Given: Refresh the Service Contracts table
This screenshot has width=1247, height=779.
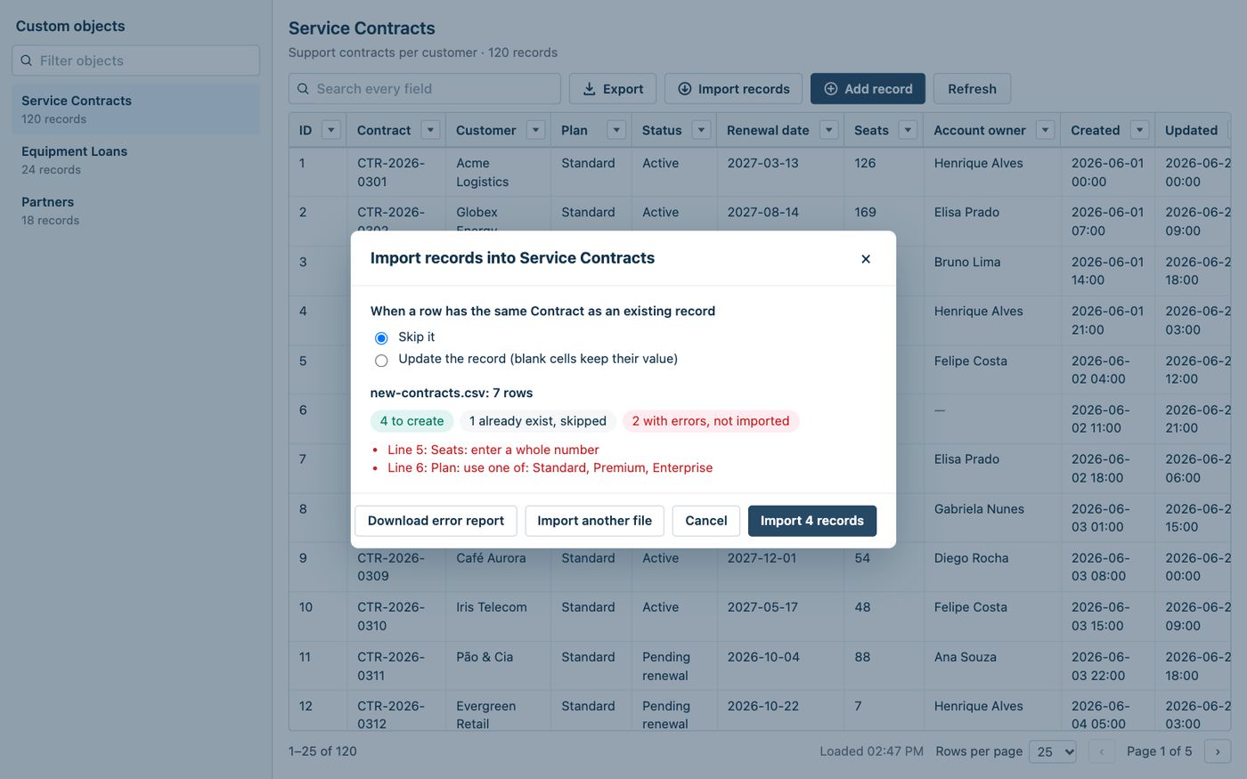Looking at the screenshot, I should (x=972, y=89).
